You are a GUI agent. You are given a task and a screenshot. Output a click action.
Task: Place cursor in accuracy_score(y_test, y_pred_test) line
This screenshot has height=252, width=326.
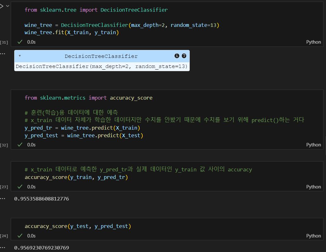78,226
